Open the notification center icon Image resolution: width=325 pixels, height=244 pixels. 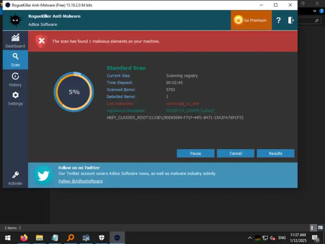click(x=316, y=238)
